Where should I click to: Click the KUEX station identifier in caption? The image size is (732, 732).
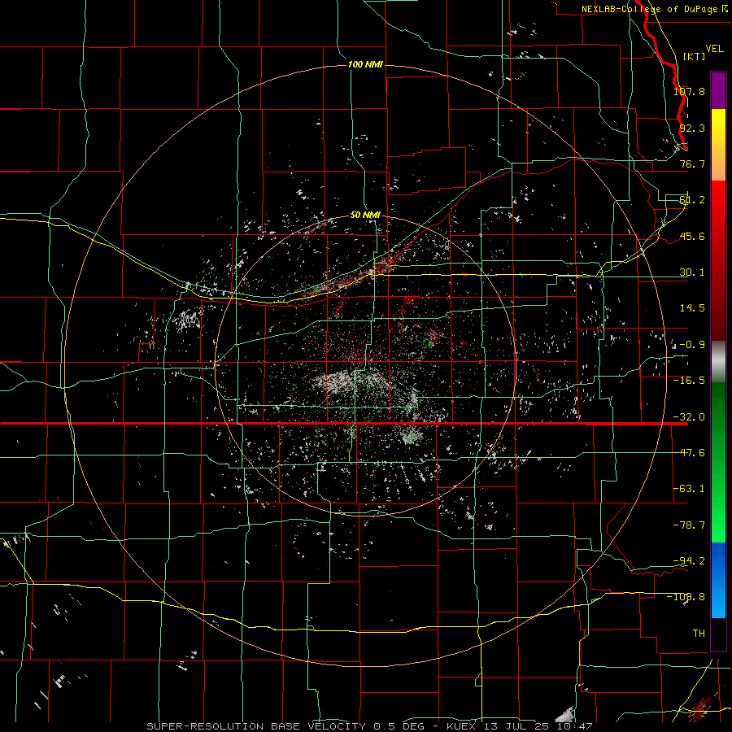(x=462, y=726)
